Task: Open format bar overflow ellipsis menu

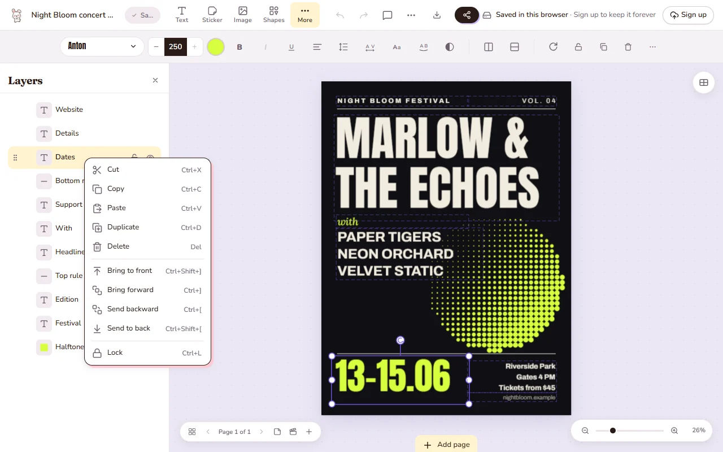Action: [652, 47]
